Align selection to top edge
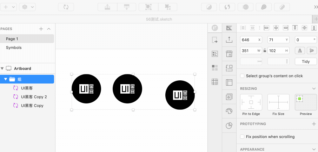Viewport: 318px width, 152px height. [x=295, y=28]
